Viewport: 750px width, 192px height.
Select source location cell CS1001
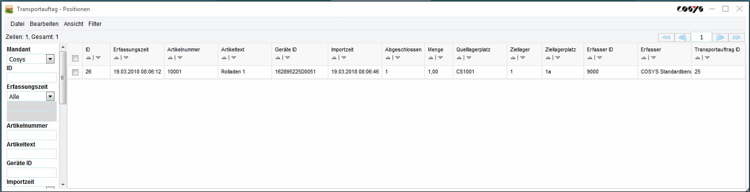click(x=480, y=72)
